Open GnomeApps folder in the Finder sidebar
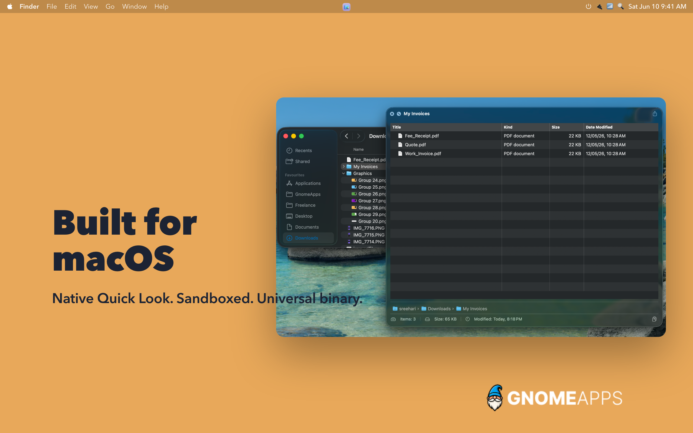The image size is (693, 433). (308, 194)
